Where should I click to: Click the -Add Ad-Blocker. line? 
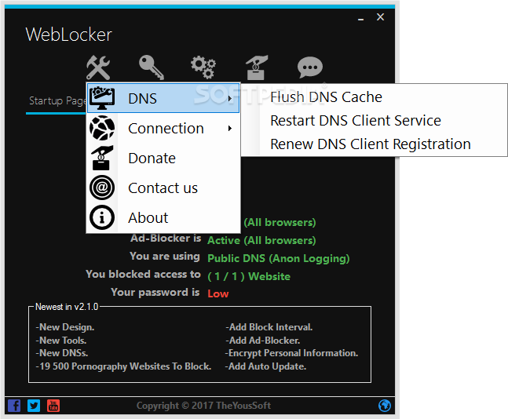click(x=263, y=341)
